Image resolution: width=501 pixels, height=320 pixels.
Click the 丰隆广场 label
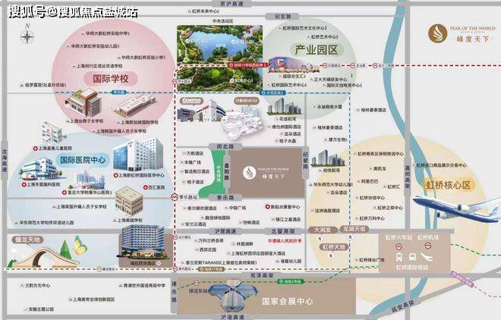193,162
